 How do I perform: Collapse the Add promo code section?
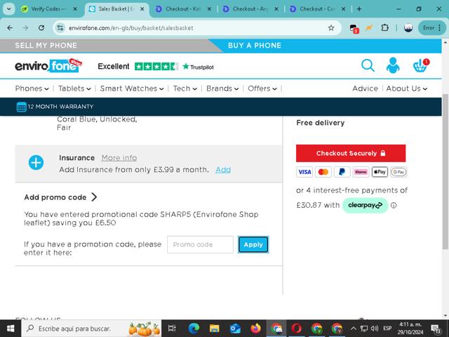[x=61, y=197]
